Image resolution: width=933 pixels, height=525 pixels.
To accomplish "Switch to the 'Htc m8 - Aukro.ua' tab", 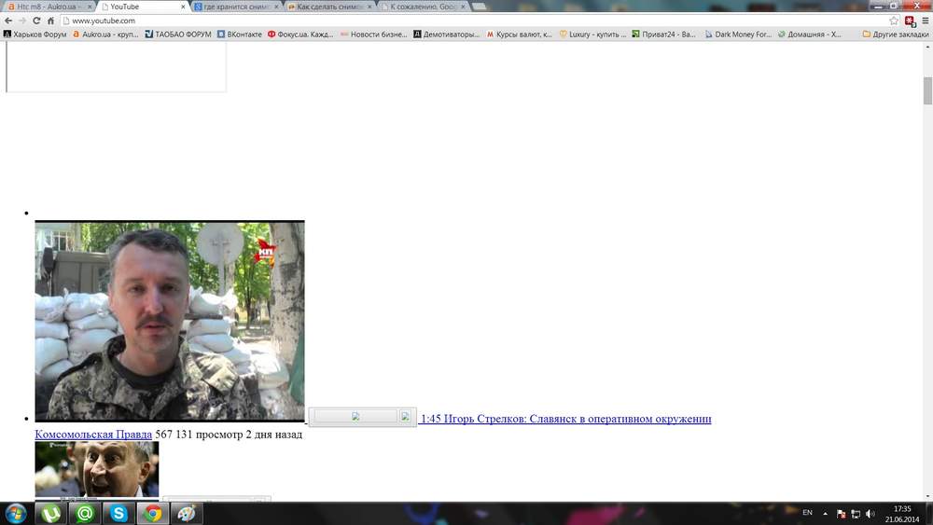I will (48, 7).
